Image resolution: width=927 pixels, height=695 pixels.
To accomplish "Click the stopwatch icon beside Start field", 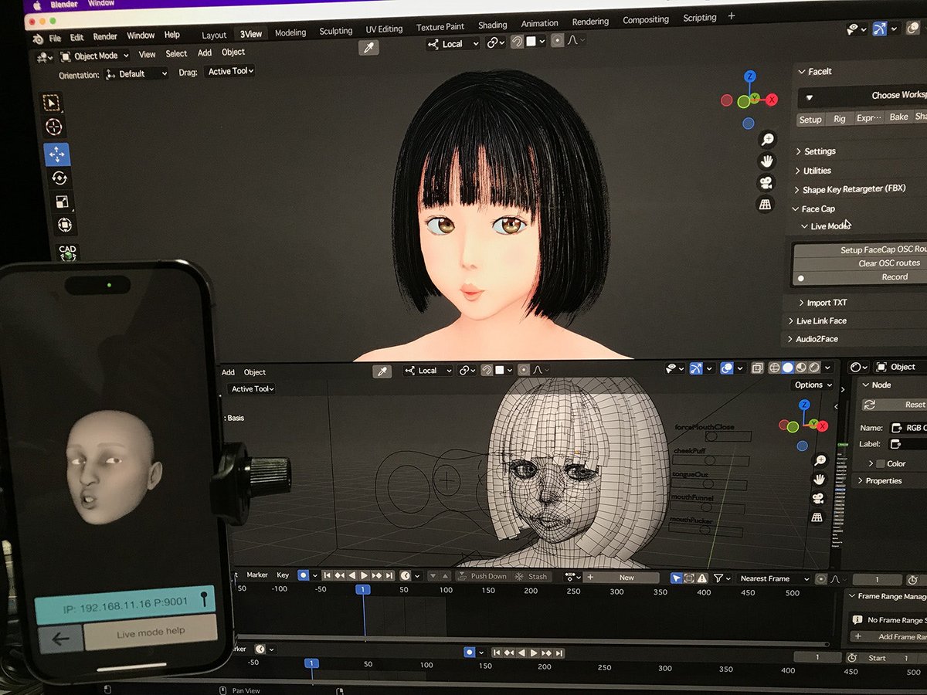I will click(851, 658).
